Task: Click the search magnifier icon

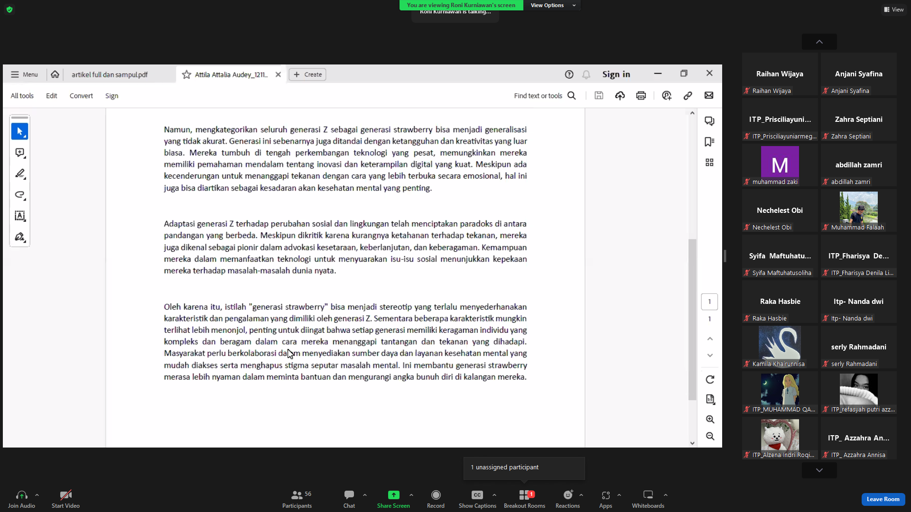Action: point(572,96)
